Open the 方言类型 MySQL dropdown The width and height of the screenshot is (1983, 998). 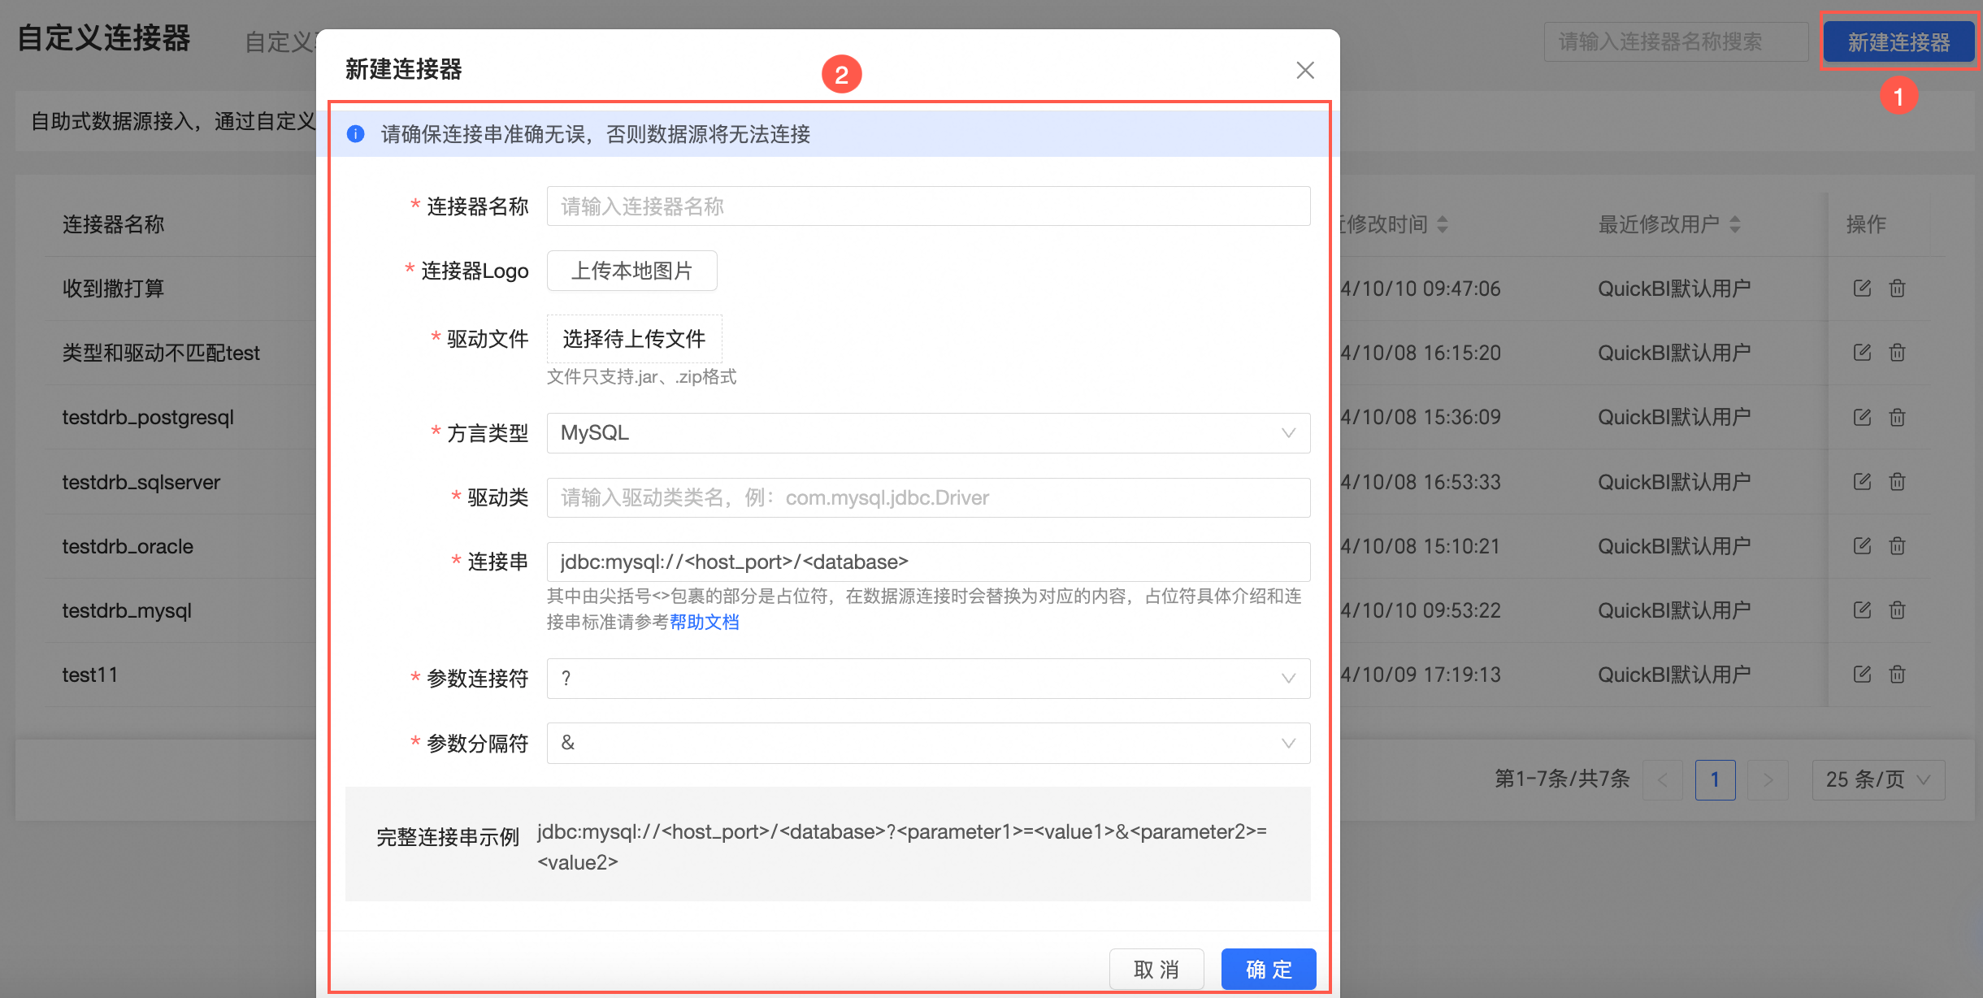coord(928,433)
